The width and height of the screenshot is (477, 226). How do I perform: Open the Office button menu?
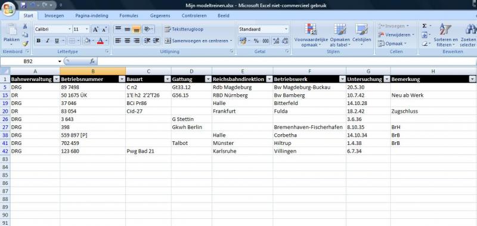point(8,8)
